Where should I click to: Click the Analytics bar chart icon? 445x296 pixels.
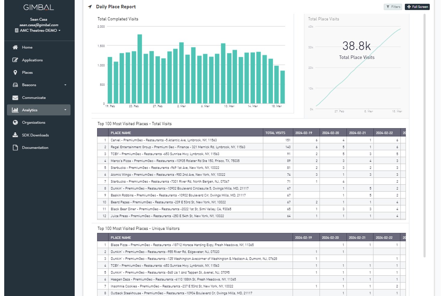[x=15, y=110]
